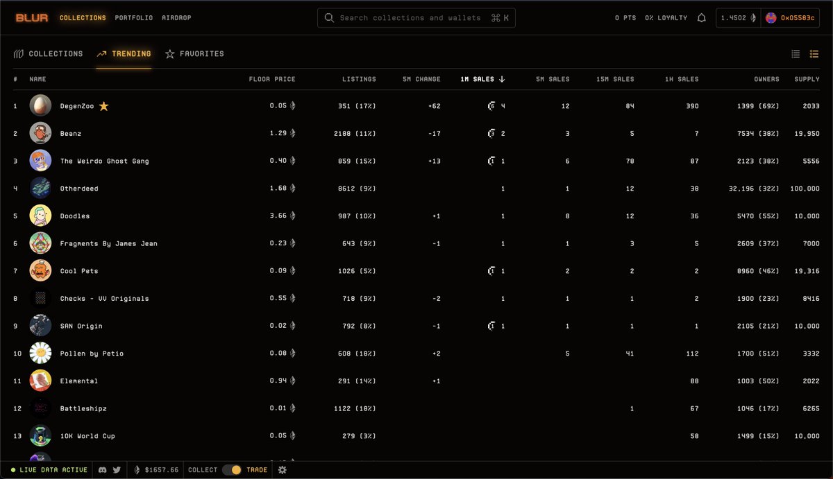Click the wallet avatar icon
This screenshot has width=833, height=479.
(771, 18)
